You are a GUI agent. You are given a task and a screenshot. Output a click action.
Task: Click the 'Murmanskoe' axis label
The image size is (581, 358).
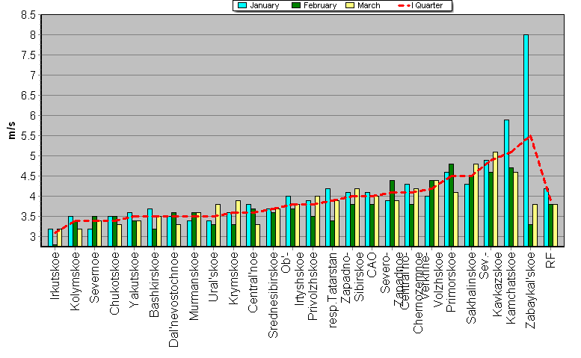point(194,286)
